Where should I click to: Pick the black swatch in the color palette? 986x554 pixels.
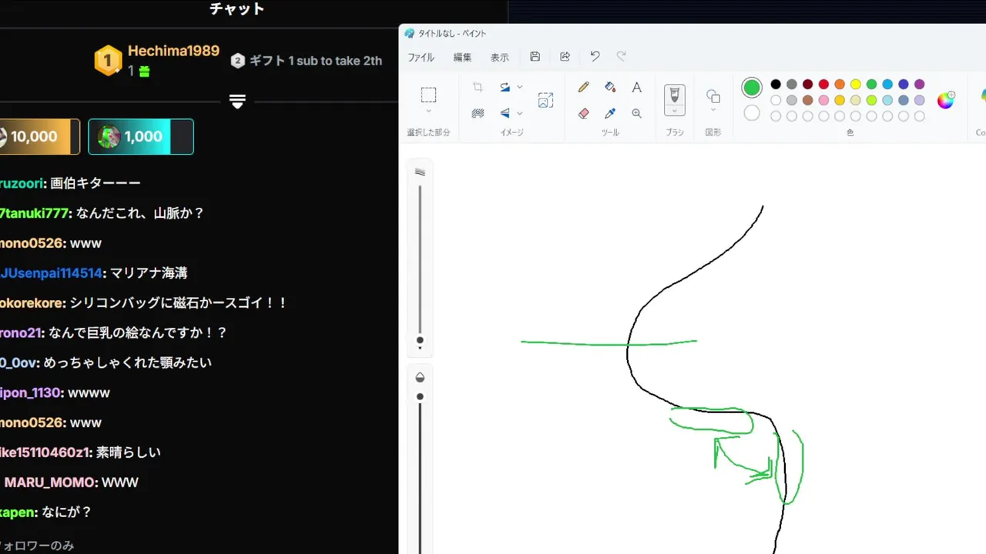click(x=776, y=85)
